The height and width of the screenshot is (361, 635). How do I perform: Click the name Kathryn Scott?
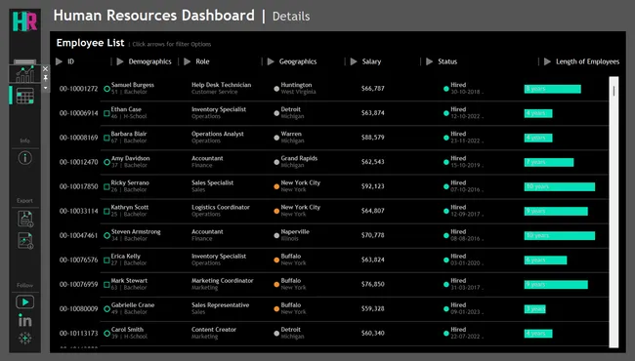(130, 207)
